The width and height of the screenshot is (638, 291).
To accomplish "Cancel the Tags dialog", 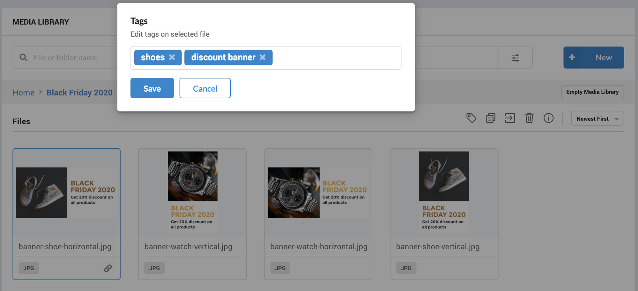I will (205, 88).
